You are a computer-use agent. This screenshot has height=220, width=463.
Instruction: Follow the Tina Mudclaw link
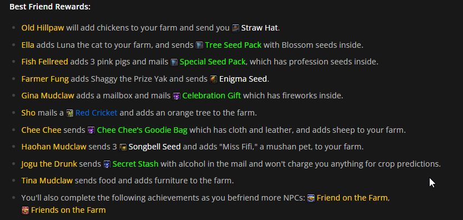[47, 181]
